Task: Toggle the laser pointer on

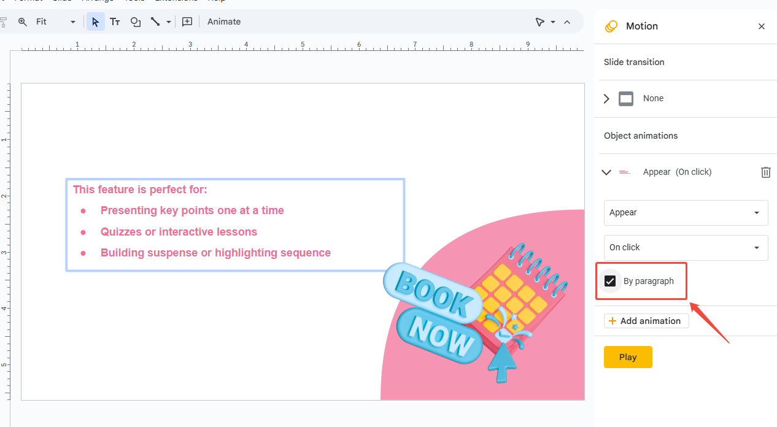Action: pos(541,21)
